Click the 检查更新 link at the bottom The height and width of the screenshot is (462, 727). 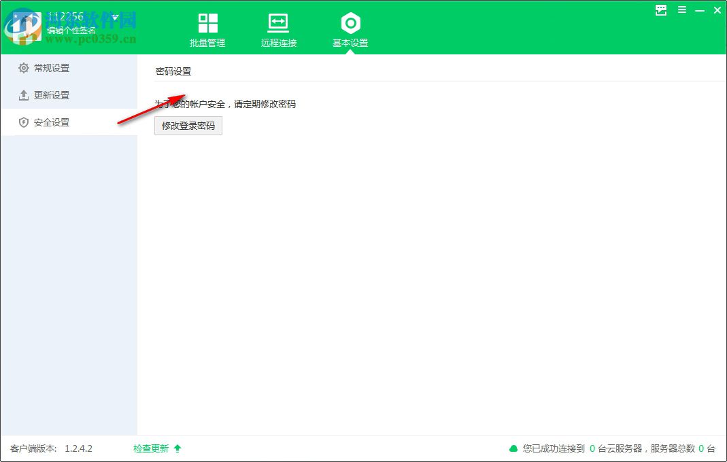tap(150, 448)
